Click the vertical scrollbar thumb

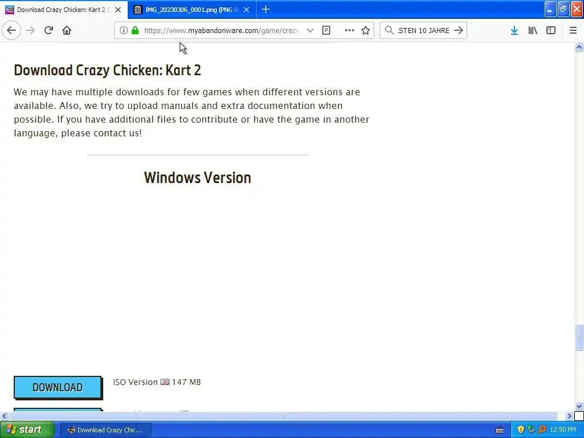click(x=579, y=338)
